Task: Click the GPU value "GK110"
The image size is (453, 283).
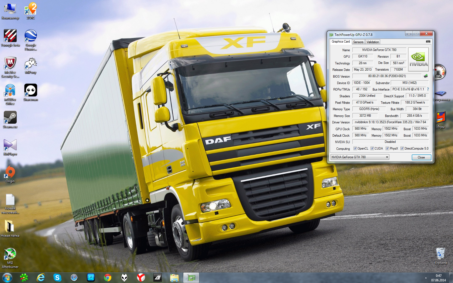Action: tap(363, 56)
